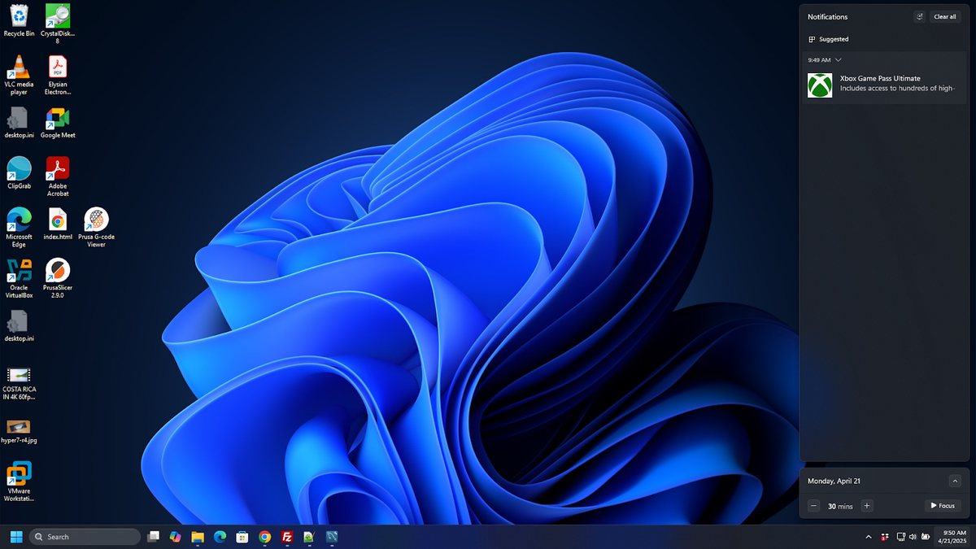The width and height of the screenshot is (976, 549).
Task: Toggle do not disturb in Notifications
Action: 919,16
